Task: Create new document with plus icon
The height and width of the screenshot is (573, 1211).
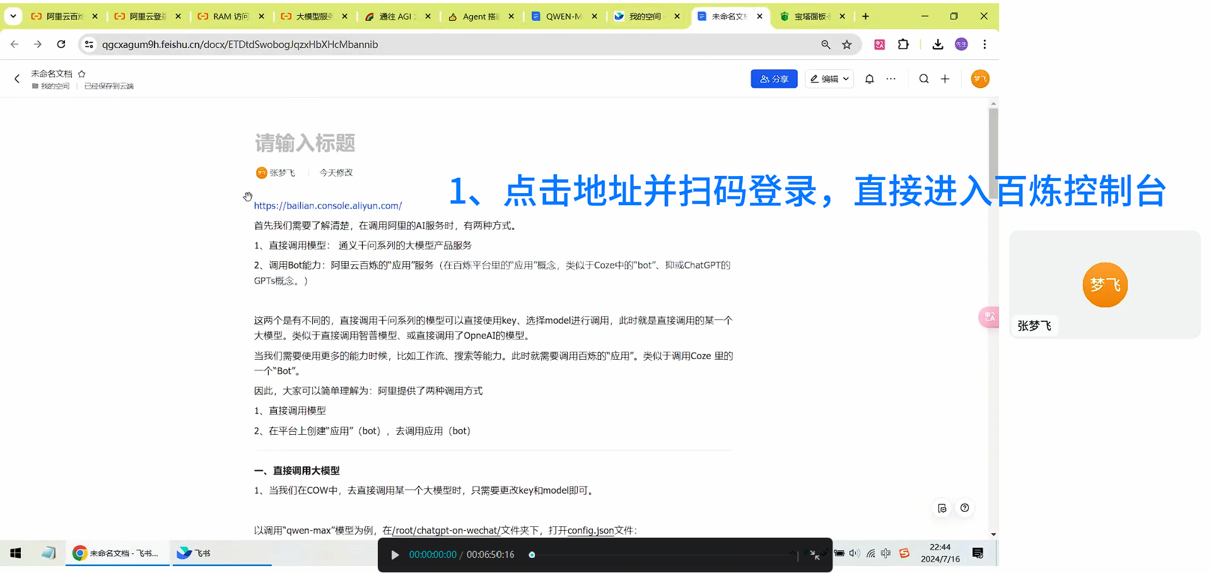Action: pyautogui.click(x=945, y=79)
